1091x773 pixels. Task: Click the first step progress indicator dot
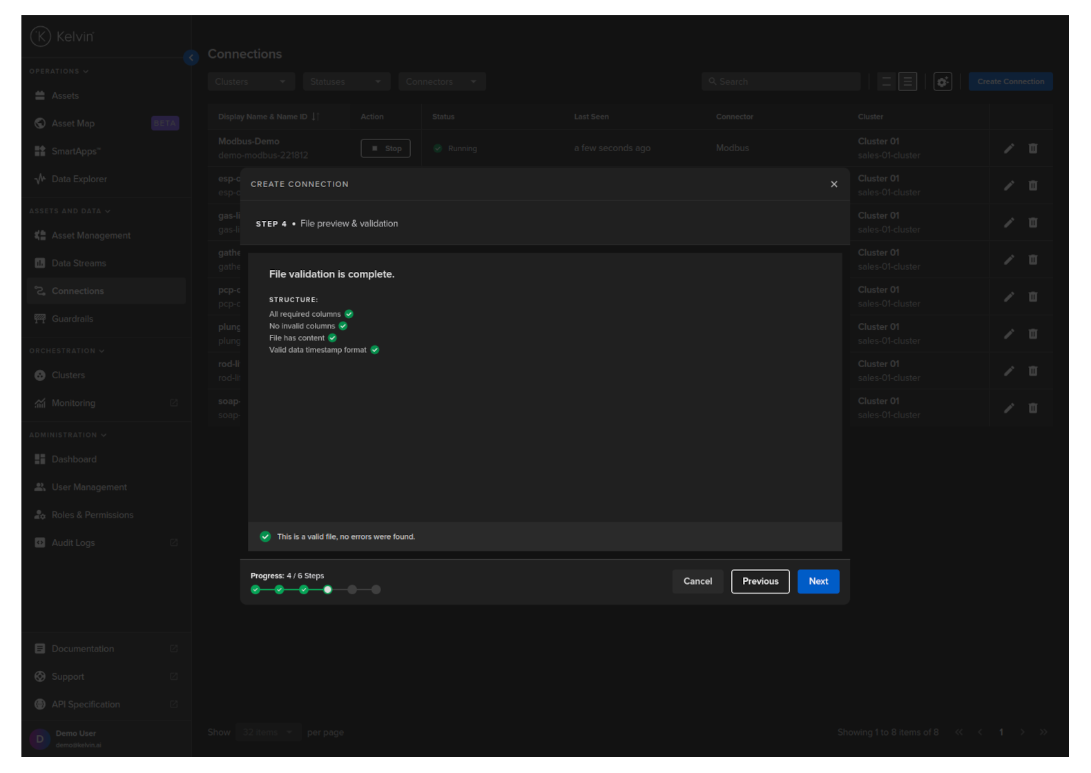click(255, 589)
